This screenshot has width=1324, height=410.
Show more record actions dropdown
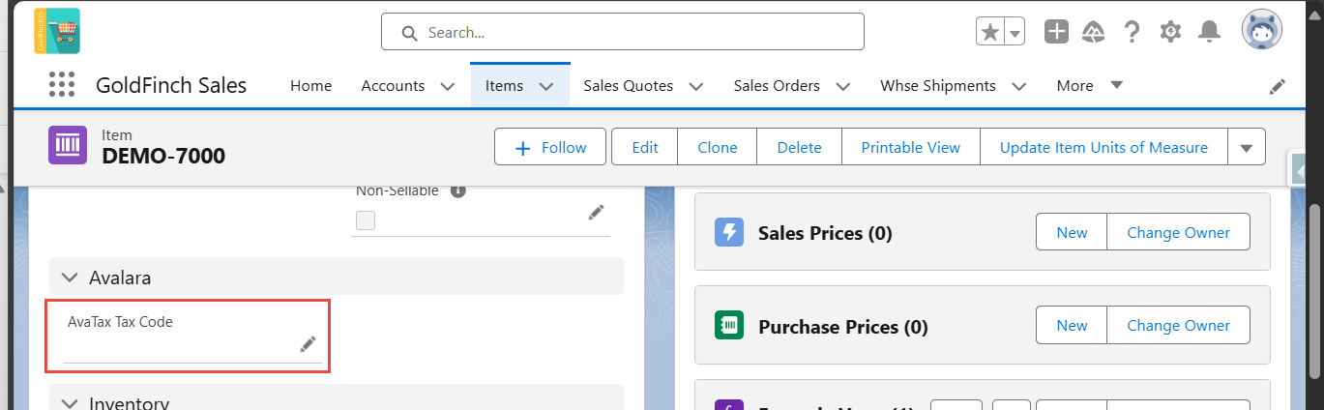(x=1247, y=147)
